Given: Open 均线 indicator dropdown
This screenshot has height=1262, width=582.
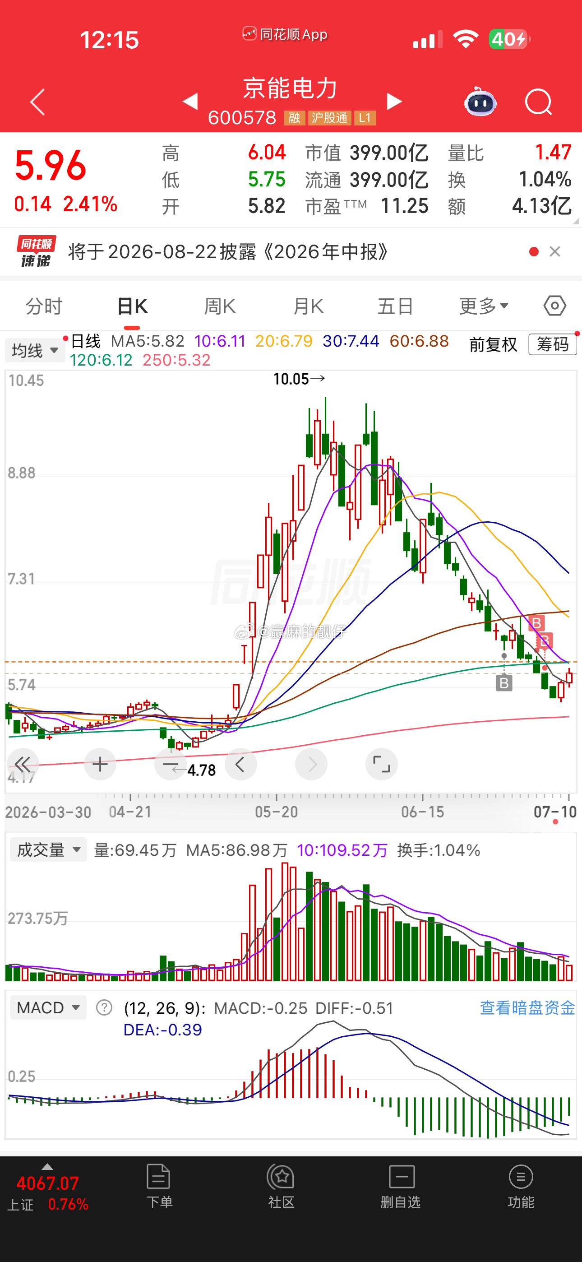Looking at the screenshot, I should (35, 350).
